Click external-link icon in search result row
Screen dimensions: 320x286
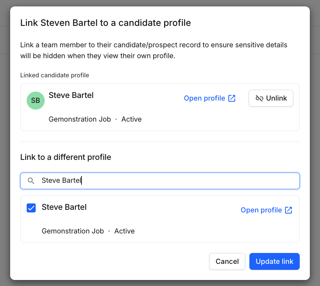click(x=288, y=210)
